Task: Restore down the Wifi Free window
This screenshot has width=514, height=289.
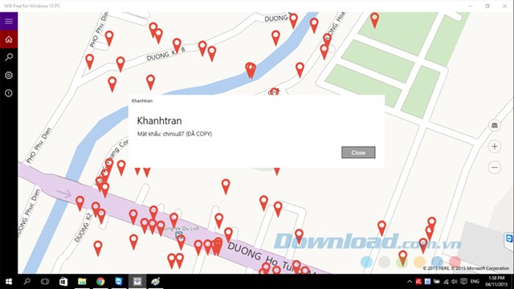Action: click(487, 6)
